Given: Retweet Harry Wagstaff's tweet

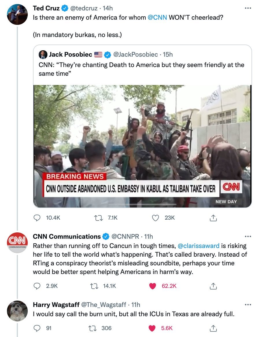Looking at the screenshot, I should [93, 328].
